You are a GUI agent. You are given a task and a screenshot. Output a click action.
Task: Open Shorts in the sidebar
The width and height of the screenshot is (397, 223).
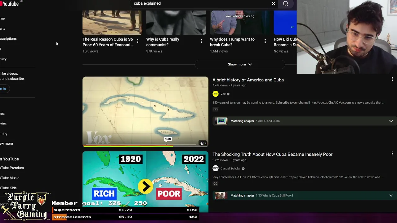click(3, 28)
